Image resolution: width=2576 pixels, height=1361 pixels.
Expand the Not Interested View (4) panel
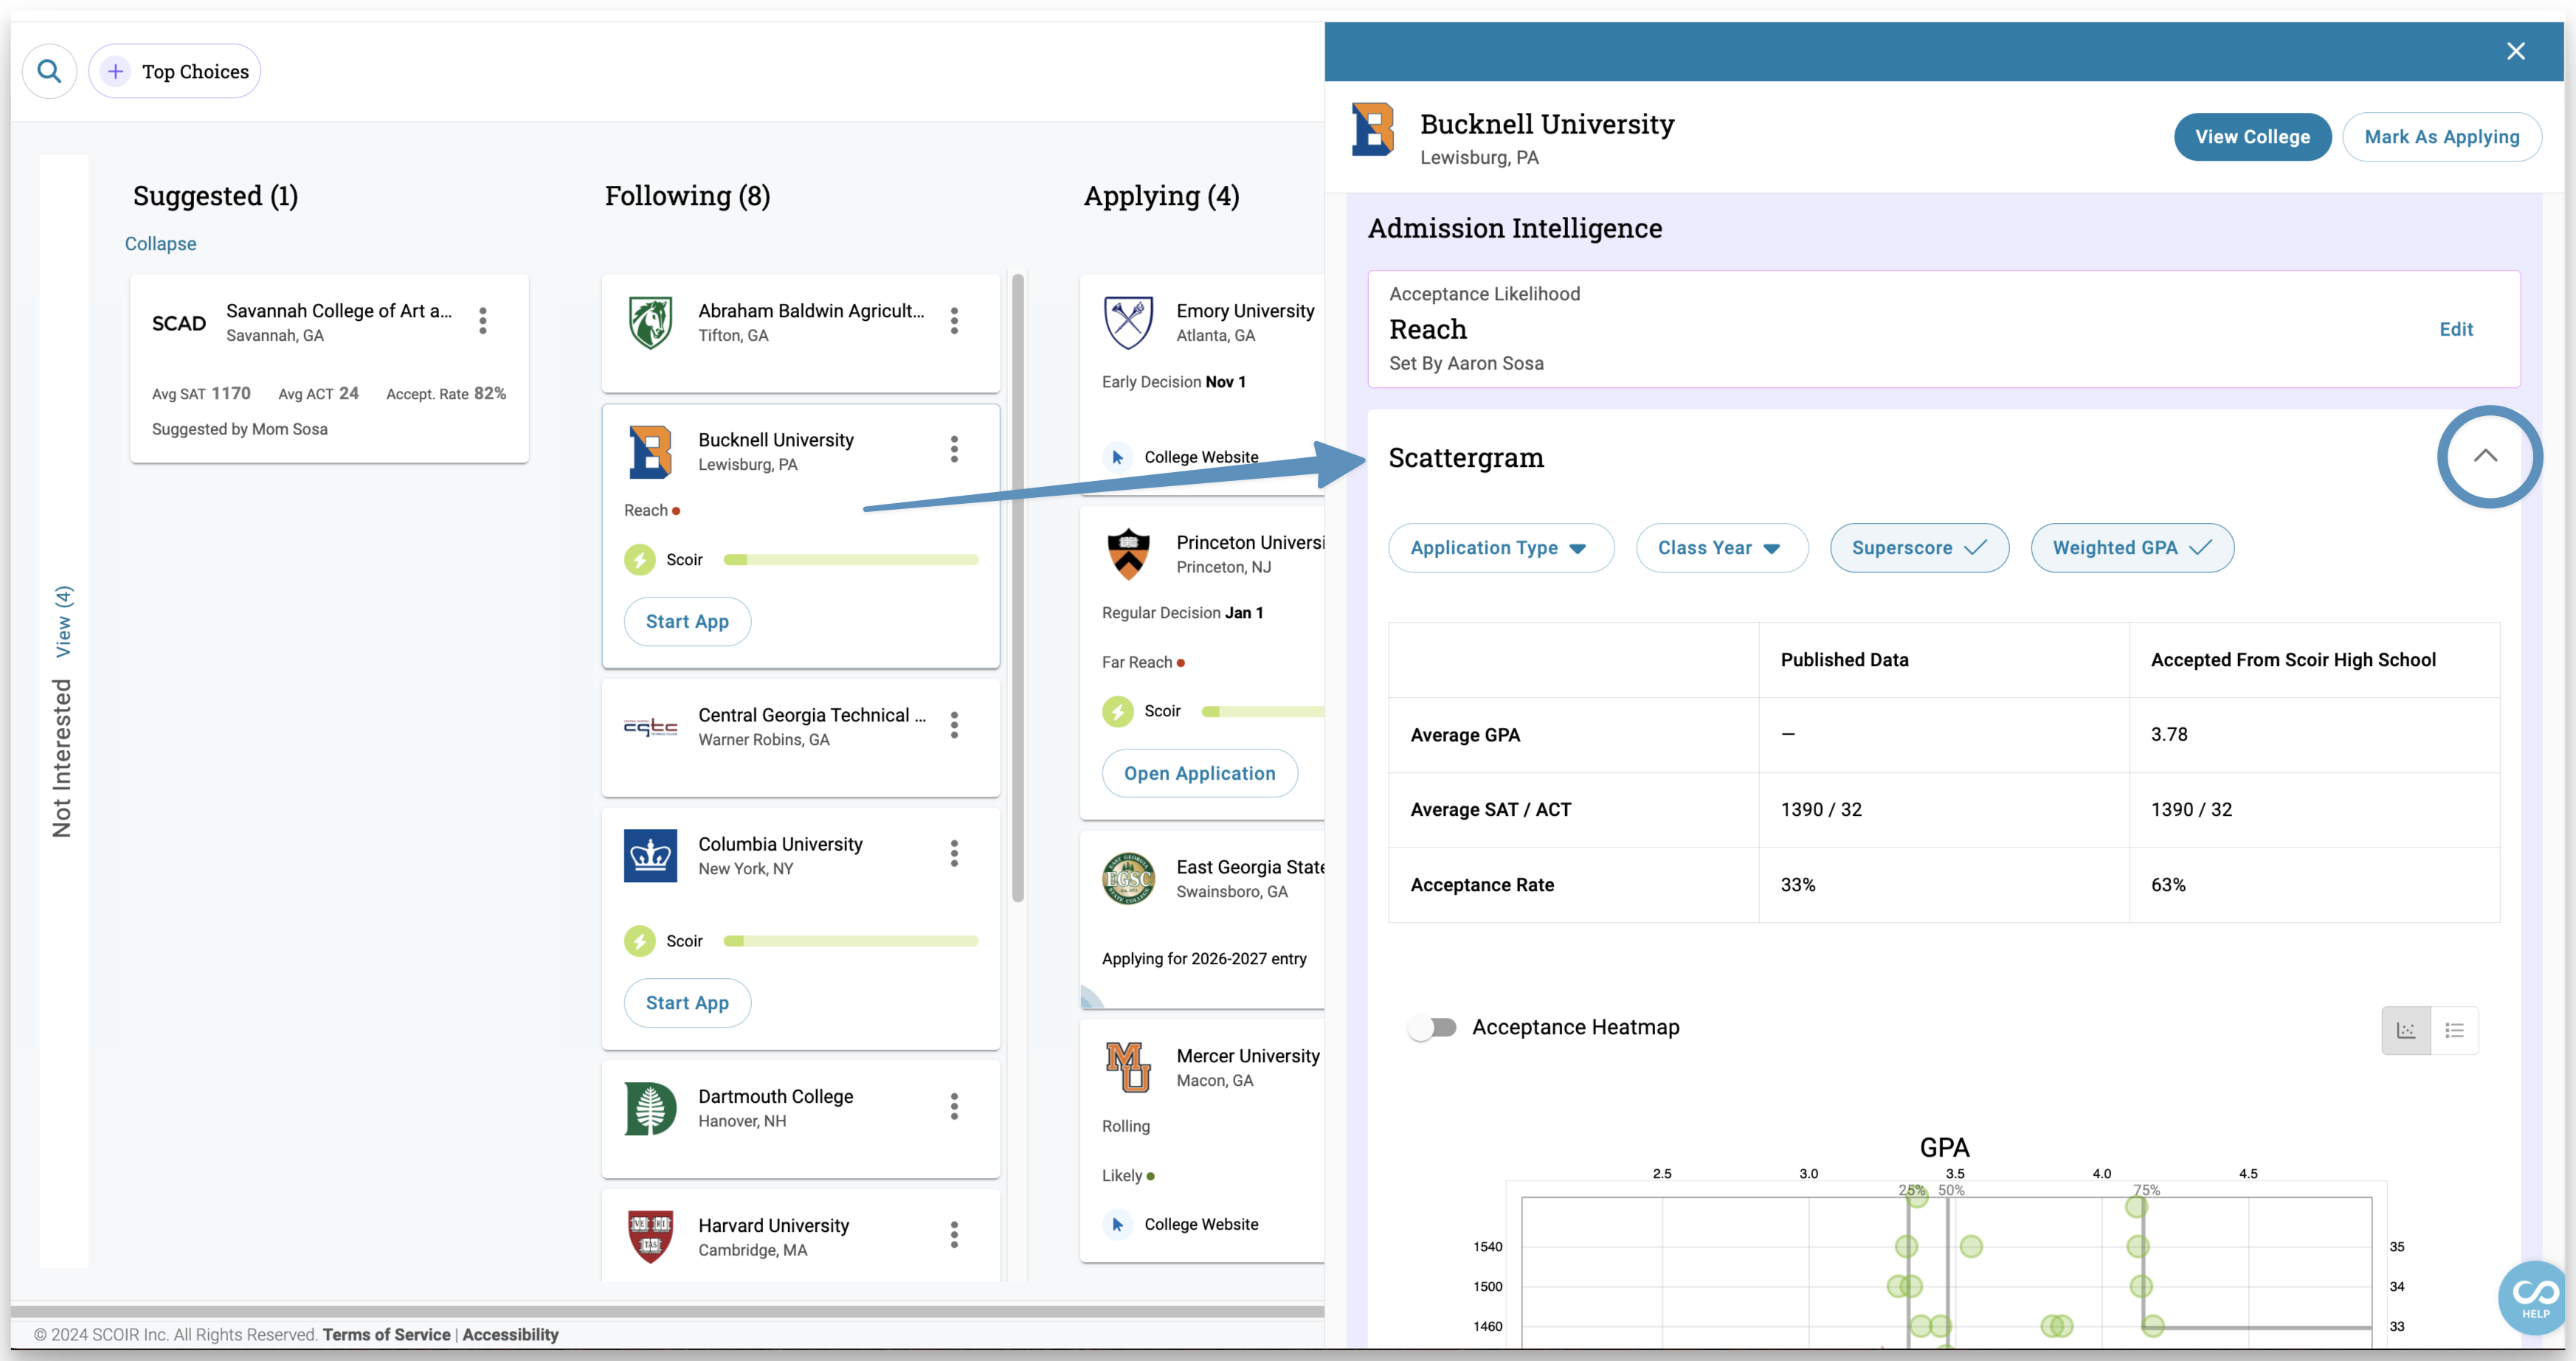[63, 622]
